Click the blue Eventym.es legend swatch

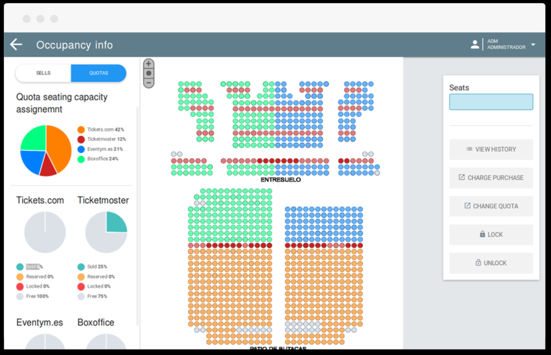[81, 149]
